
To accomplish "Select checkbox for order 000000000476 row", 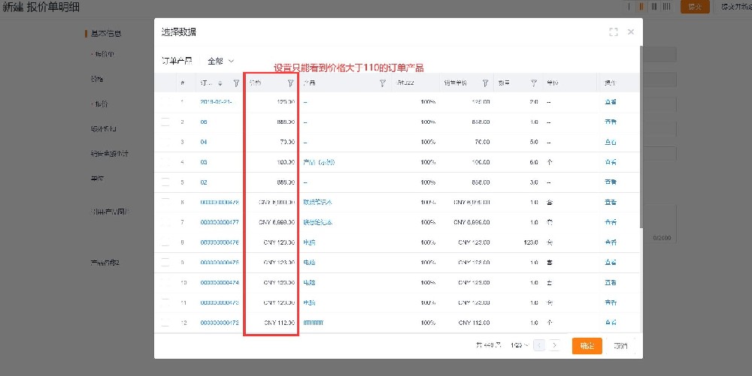I will pyautogui.click(x=165, y=242).
